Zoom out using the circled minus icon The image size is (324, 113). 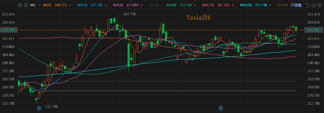[313, 5]
